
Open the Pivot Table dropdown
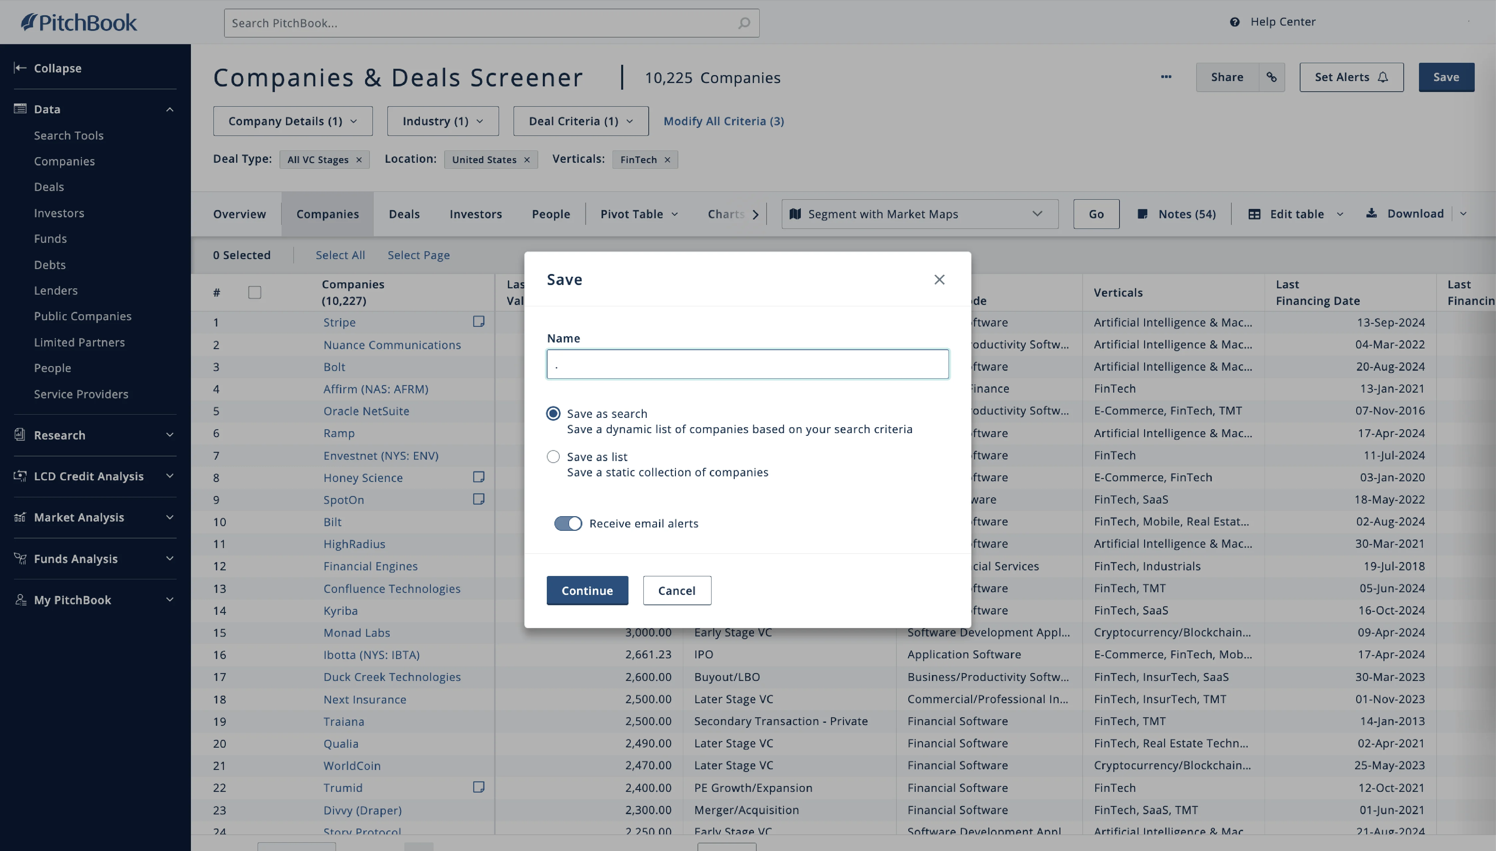point(639,214)
